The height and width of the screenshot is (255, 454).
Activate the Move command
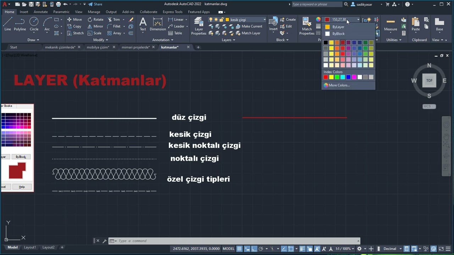(x=74, y=19)
